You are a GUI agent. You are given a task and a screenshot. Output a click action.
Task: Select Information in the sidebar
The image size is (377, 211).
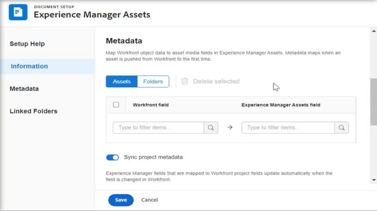[29, 66]
